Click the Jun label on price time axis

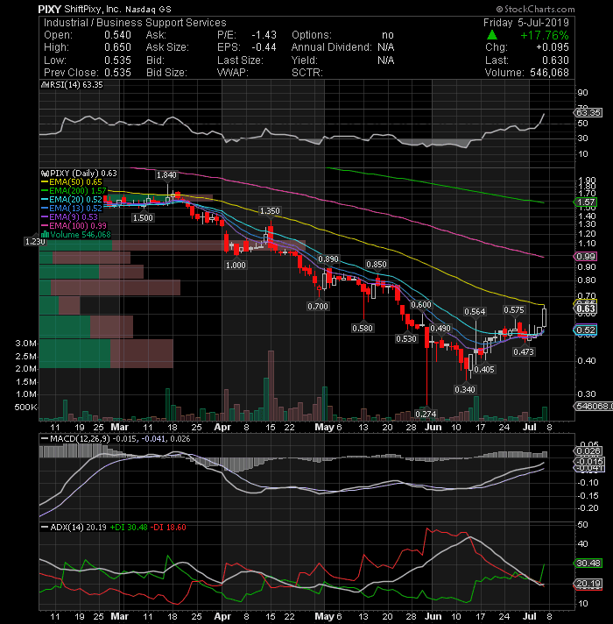click(x=433, y=427)
